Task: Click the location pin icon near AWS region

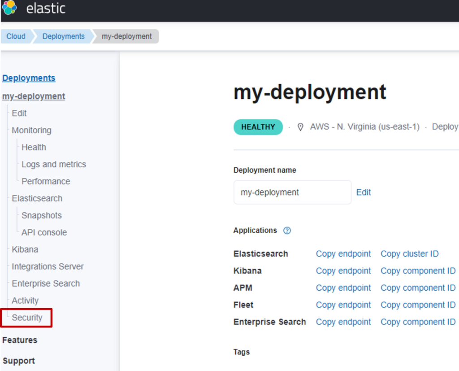Action: [x=300, y=127]
